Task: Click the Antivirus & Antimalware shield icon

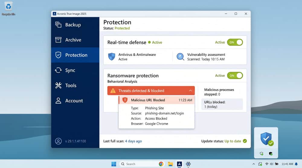Action: 111,57
